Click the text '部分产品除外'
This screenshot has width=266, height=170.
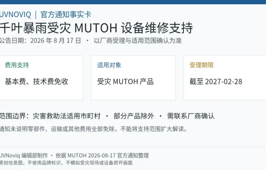click(x=134, y=116)
